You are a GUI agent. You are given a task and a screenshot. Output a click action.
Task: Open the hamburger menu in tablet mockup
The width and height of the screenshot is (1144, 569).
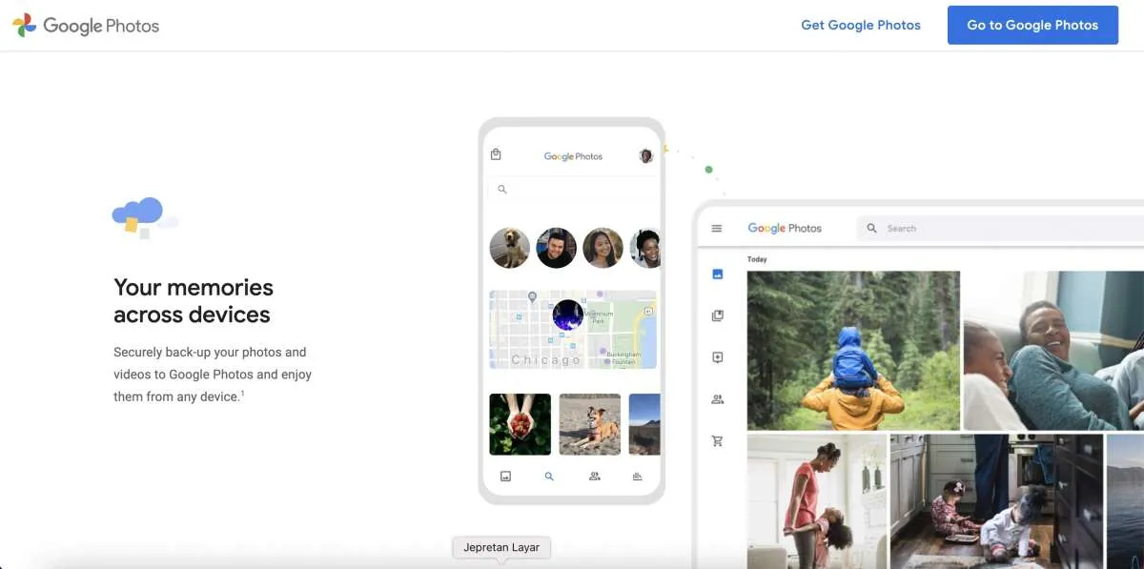[717, 229]
